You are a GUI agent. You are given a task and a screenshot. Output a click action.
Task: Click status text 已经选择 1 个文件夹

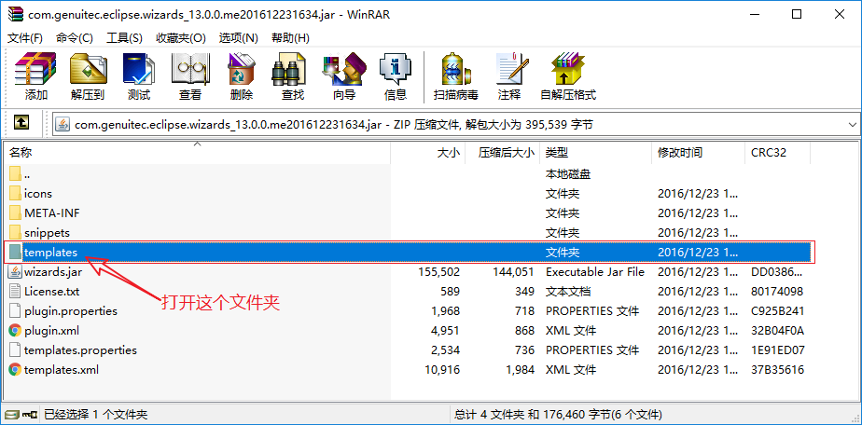(x=96, y=414)
